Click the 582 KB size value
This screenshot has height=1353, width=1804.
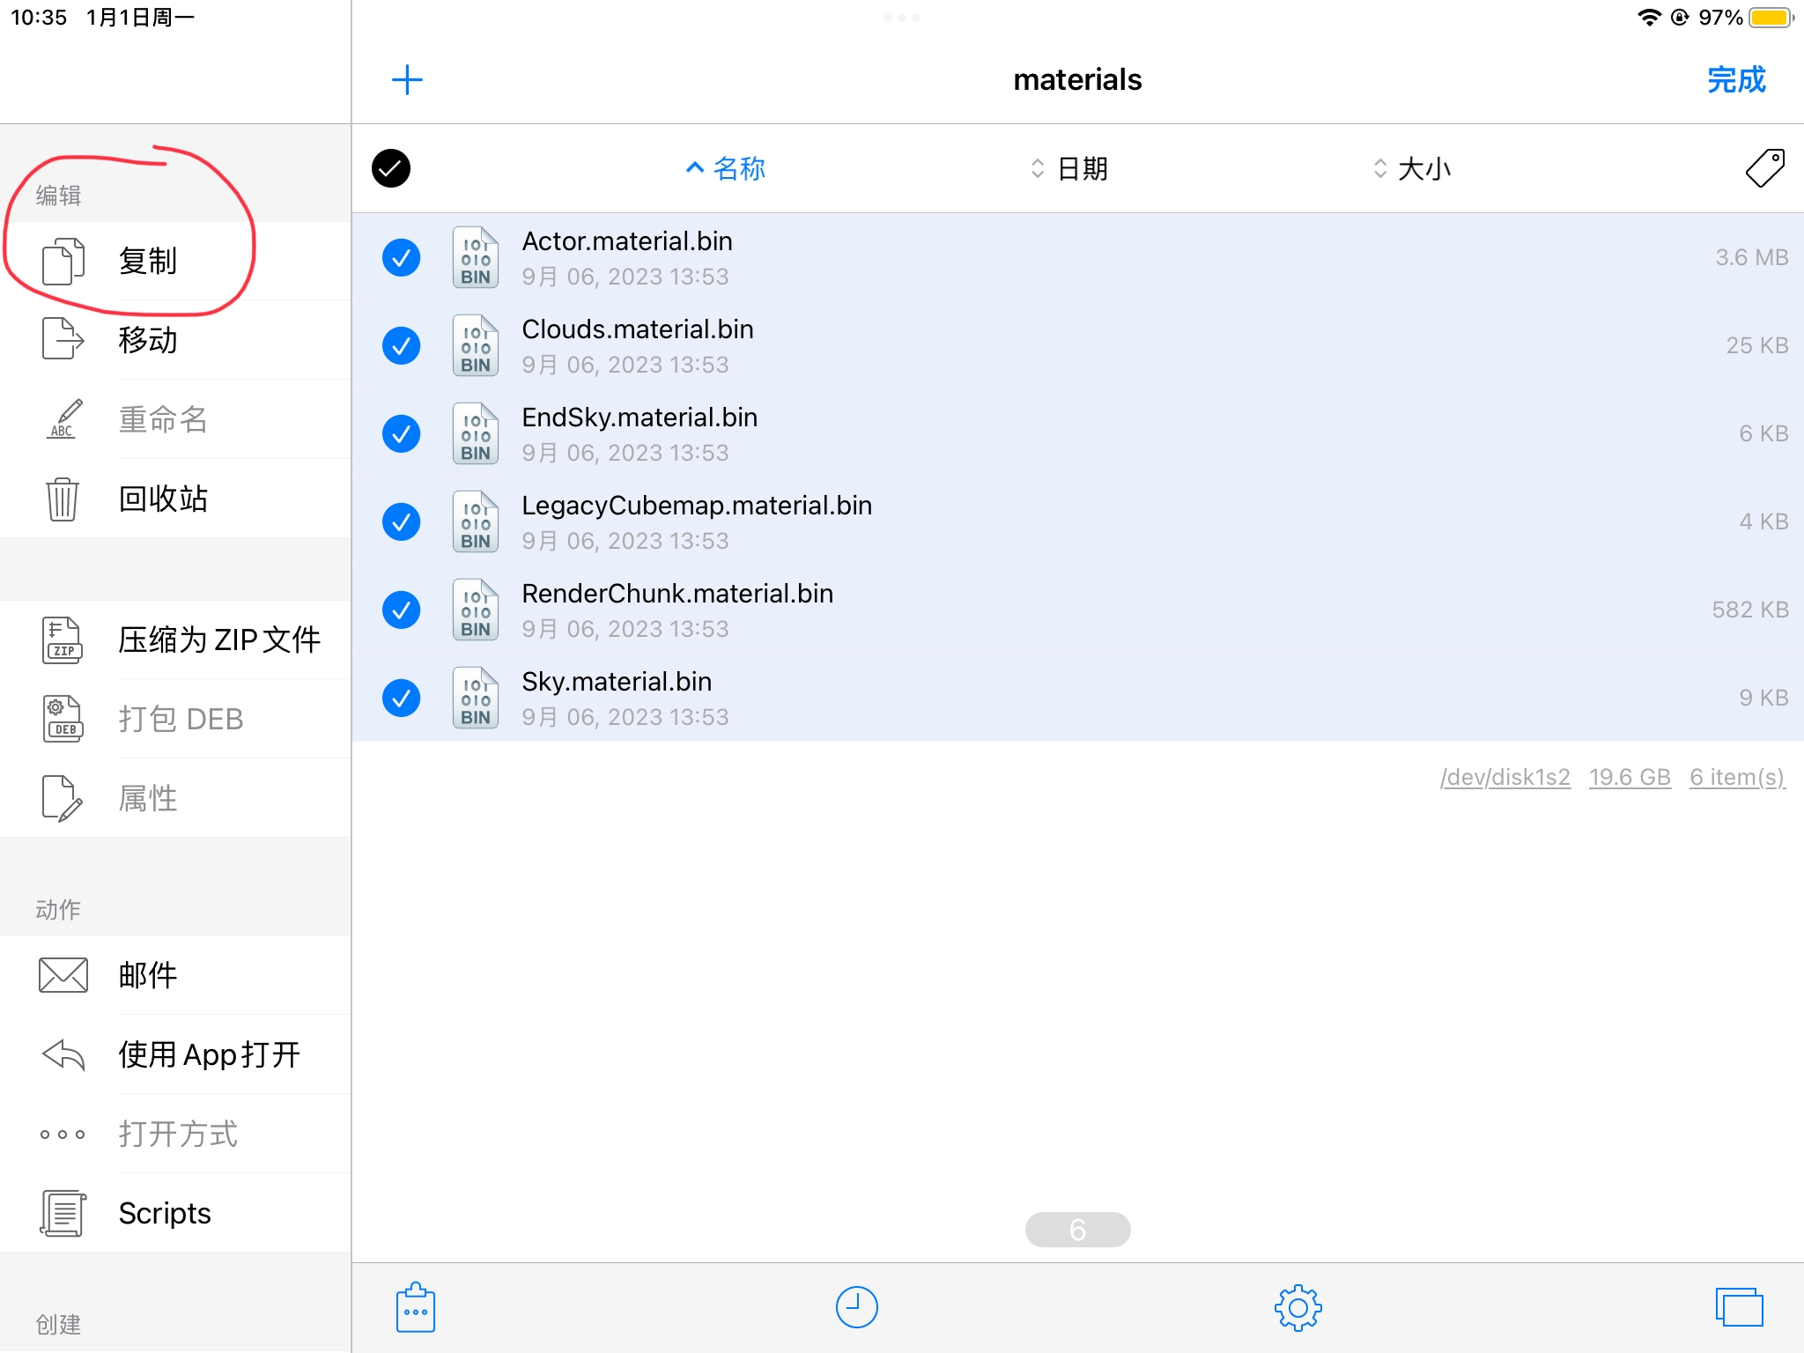point(1750,610)
